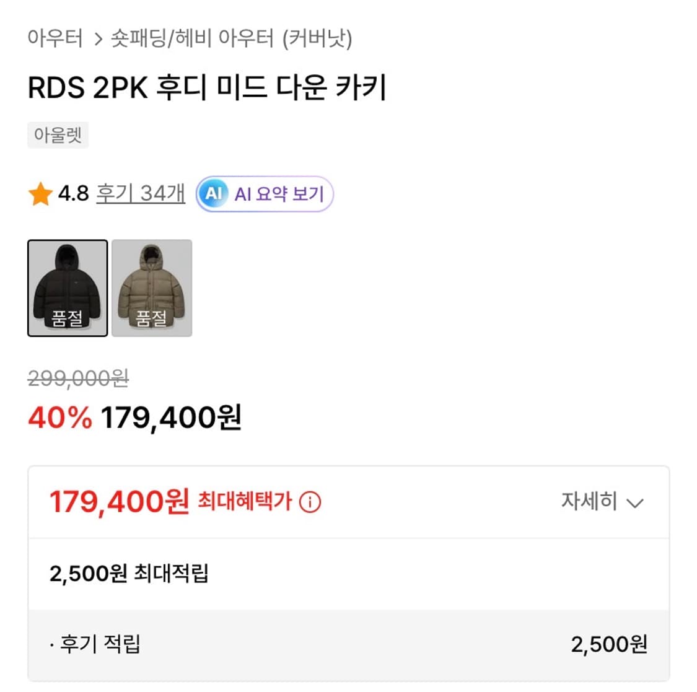697x692 pixels.
Task: Click the AI icon next to 요약 보기
Action: pos(214,194)
